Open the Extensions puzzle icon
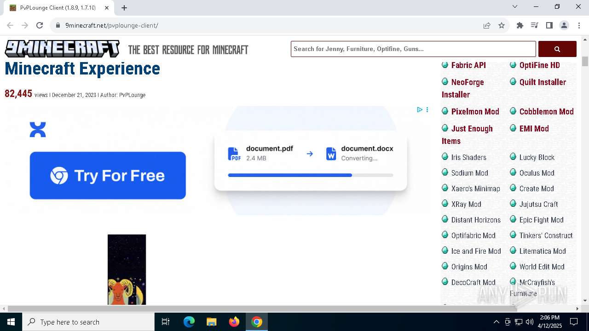This screenshot has width=589, height=331. pos(520,25)
